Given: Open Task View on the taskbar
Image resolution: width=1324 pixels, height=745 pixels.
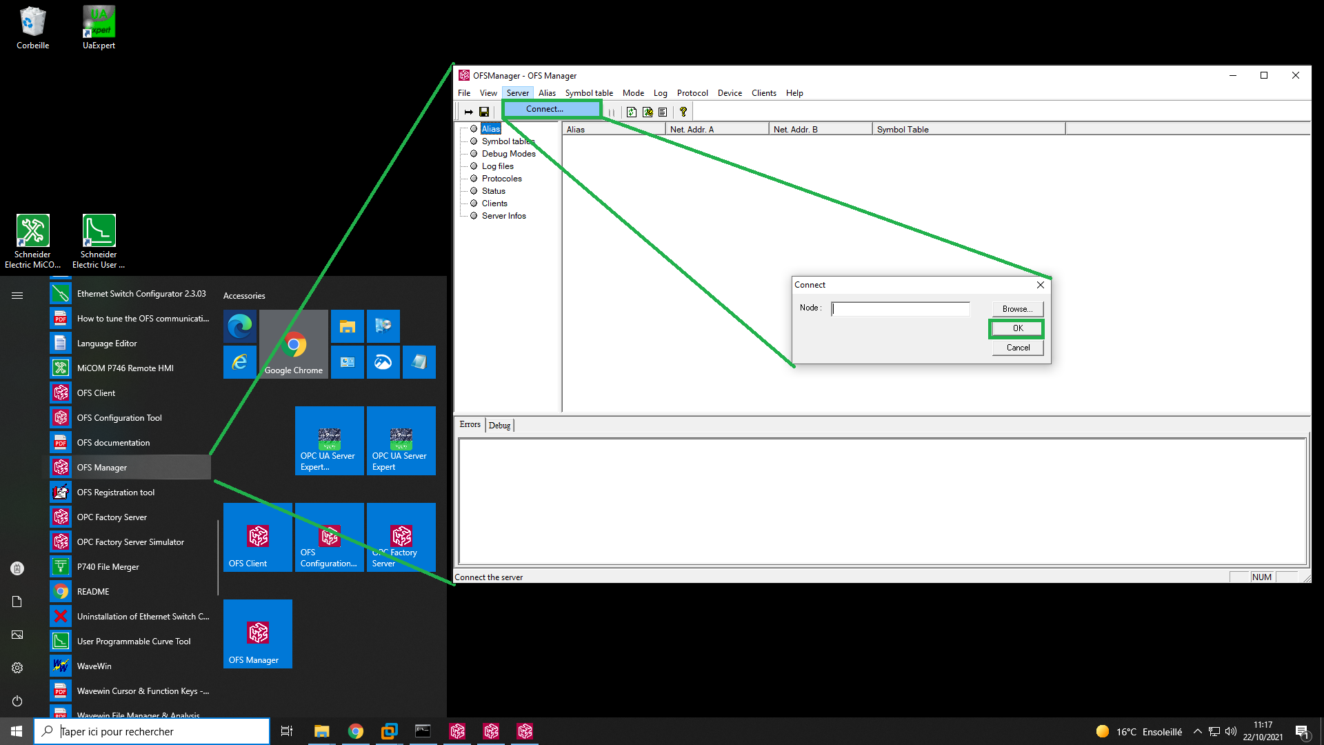Looking at the screenshot, I should pos(287,731).
